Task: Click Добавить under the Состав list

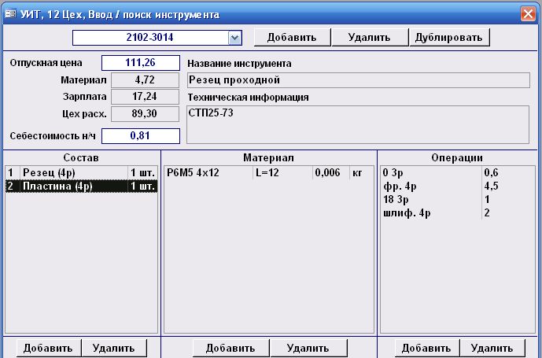Action: (x=47, y=349)
